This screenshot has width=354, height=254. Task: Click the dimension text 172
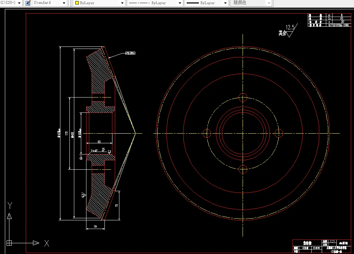66,133
